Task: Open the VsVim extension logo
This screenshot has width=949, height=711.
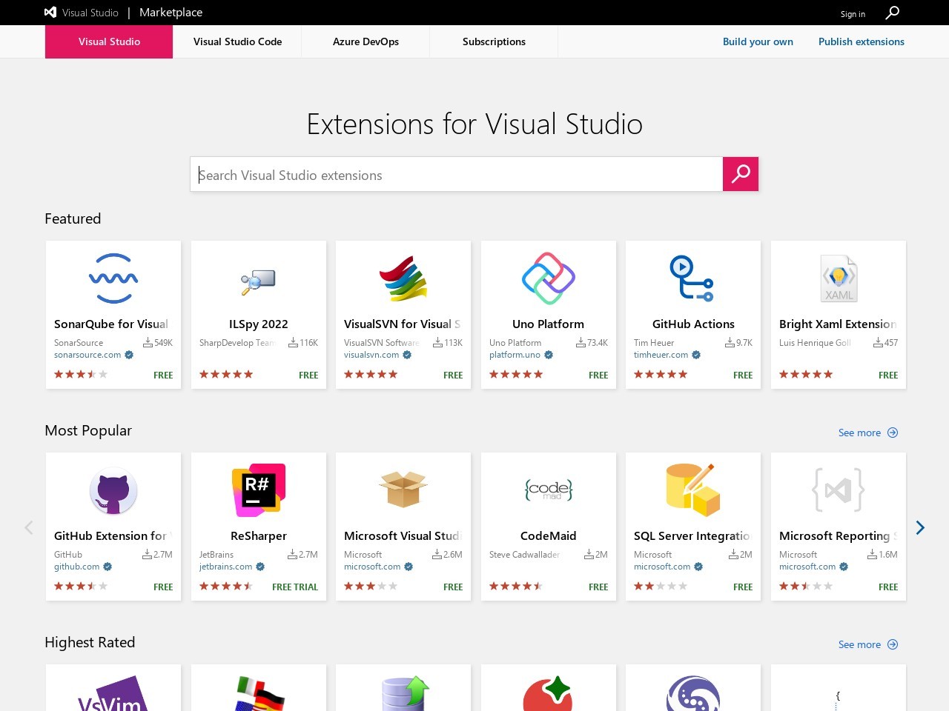Action: [113, 694]
